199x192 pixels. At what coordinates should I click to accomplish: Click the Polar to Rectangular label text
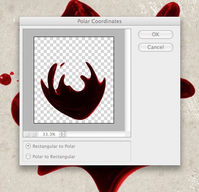pyautogui.click(x=54, y=157)
